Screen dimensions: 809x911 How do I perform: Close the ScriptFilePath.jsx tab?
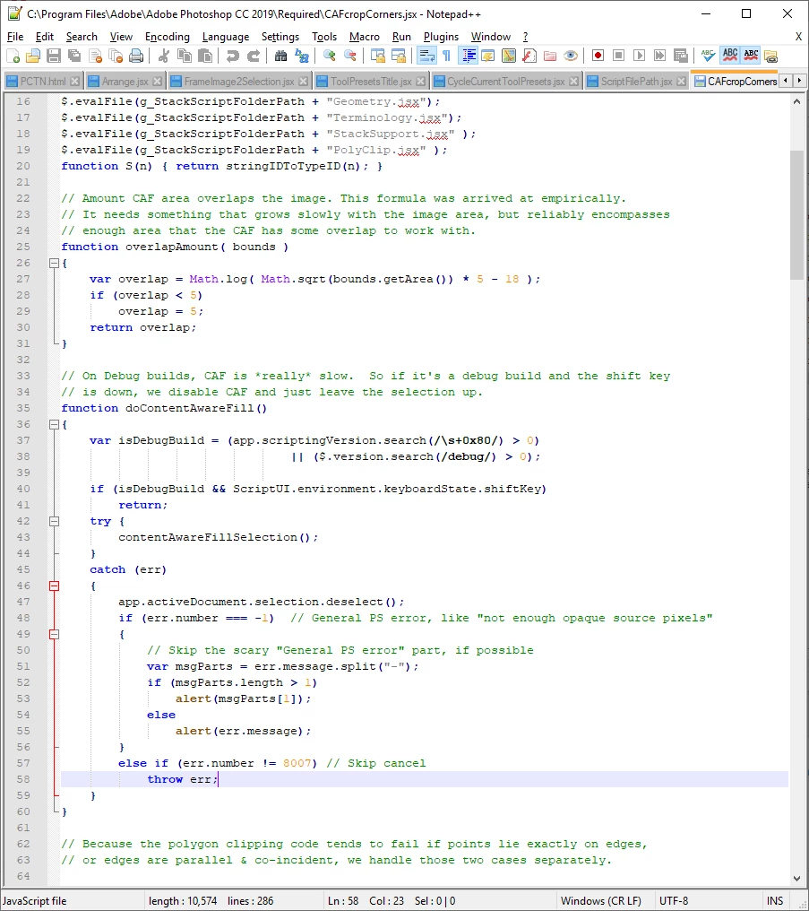(x=681, y=82)
